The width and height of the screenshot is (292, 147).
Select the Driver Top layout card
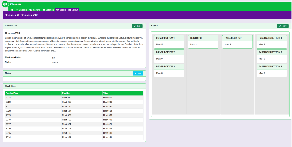[203, 42]
